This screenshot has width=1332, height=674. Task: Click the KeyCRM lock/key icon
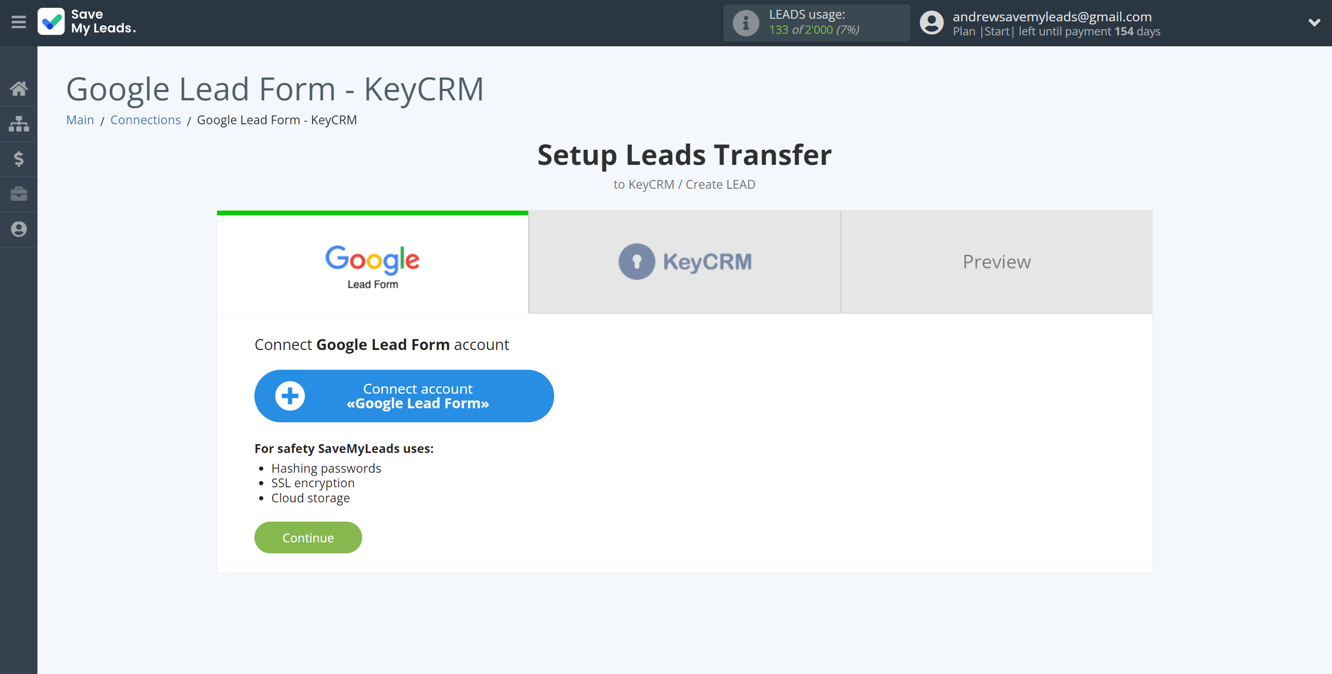coord(636,262)
